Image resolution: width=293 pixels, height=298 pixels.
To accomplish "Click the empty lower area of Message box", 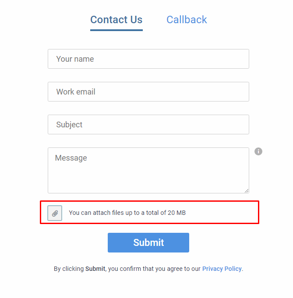I will point(148,179).
